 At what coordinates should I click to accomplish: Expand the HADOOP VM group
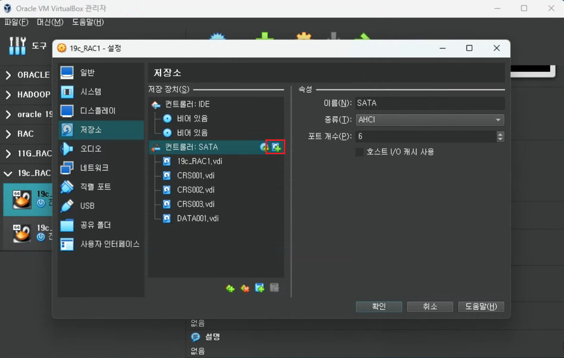[8, 95]
